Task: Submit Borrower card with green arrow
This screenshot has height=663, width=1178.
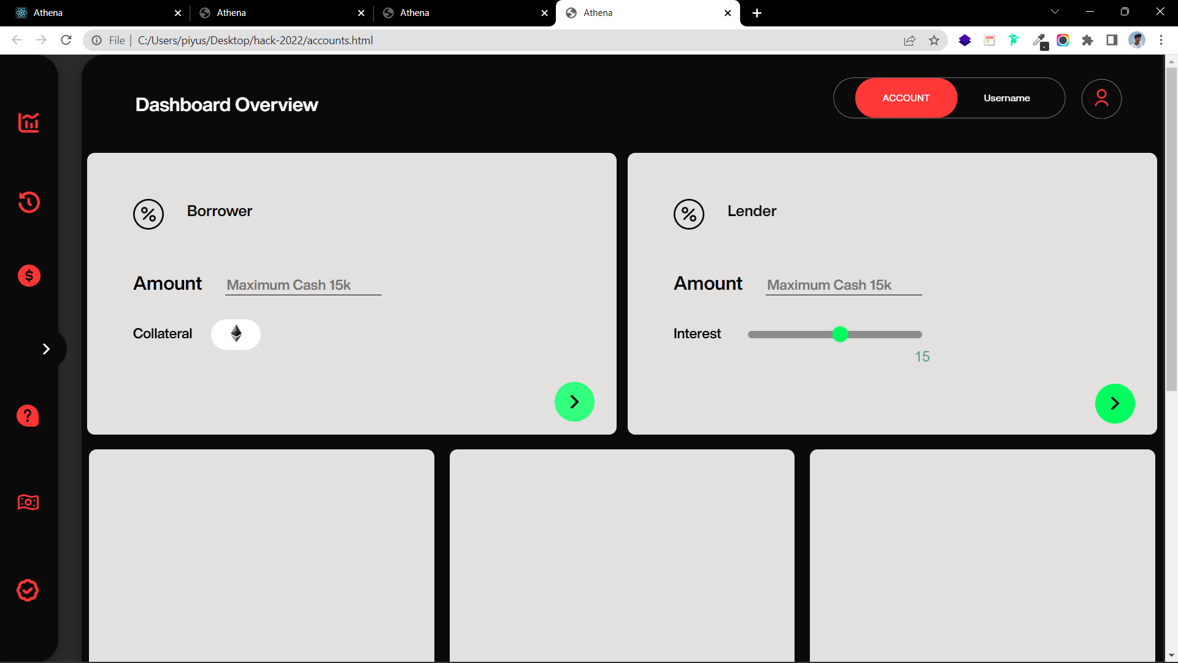Action: coord(574,402)
